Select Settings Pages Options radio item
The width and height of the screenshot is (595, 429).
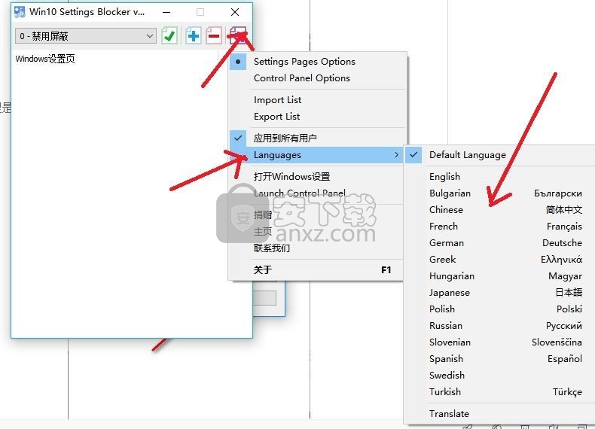[x=317, y=62]
